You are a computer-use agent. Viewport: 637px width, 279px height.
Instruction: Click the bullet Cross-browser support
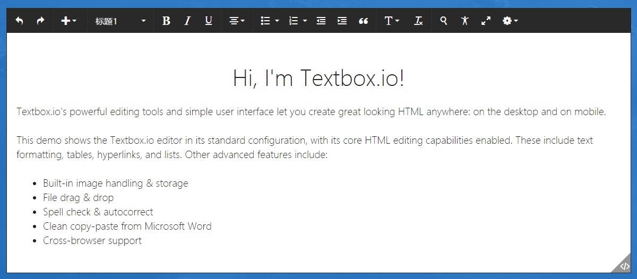pyautogui.click(x=92, y=241)
